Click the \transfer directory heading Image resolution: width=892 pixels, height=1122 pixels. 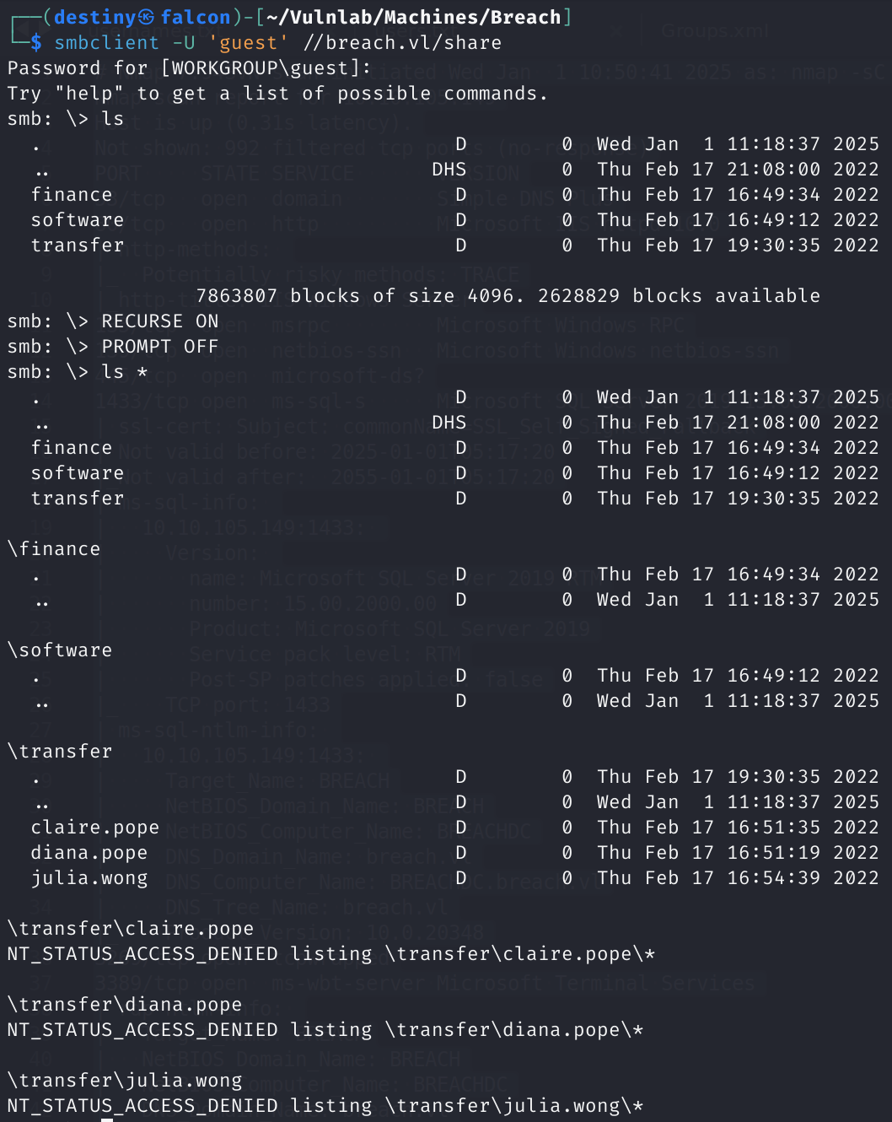pos(60,752)
